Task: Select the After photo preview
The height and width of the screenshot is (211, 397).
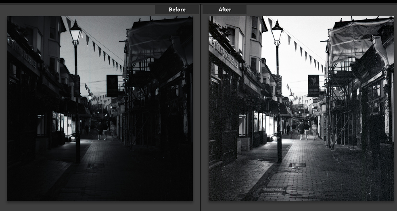Action: tap(301, 108)
